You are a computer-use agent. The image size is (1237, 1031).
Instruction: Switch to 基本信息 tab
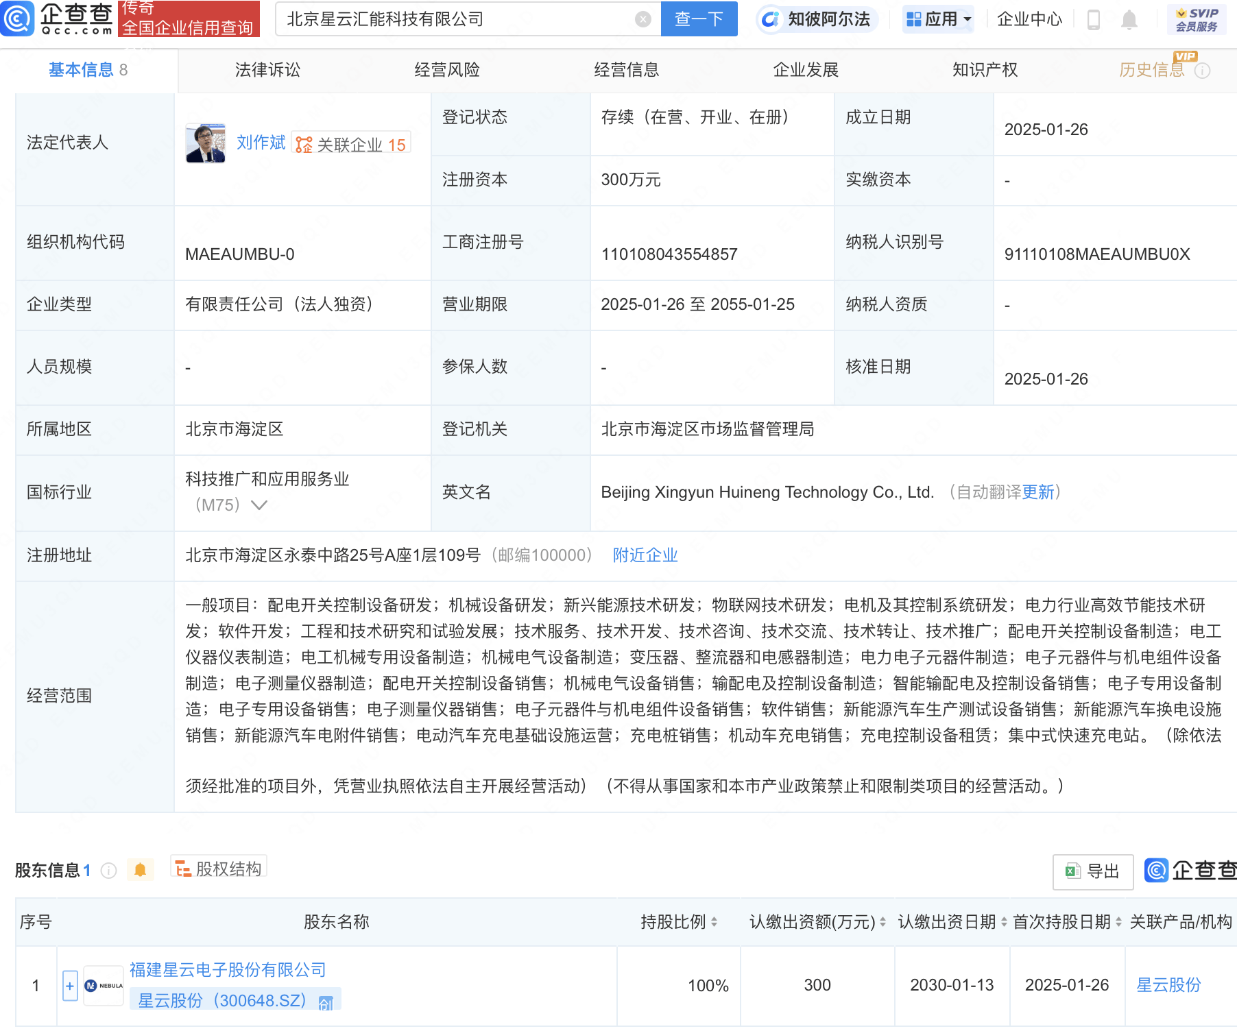[x=88, y=70]
